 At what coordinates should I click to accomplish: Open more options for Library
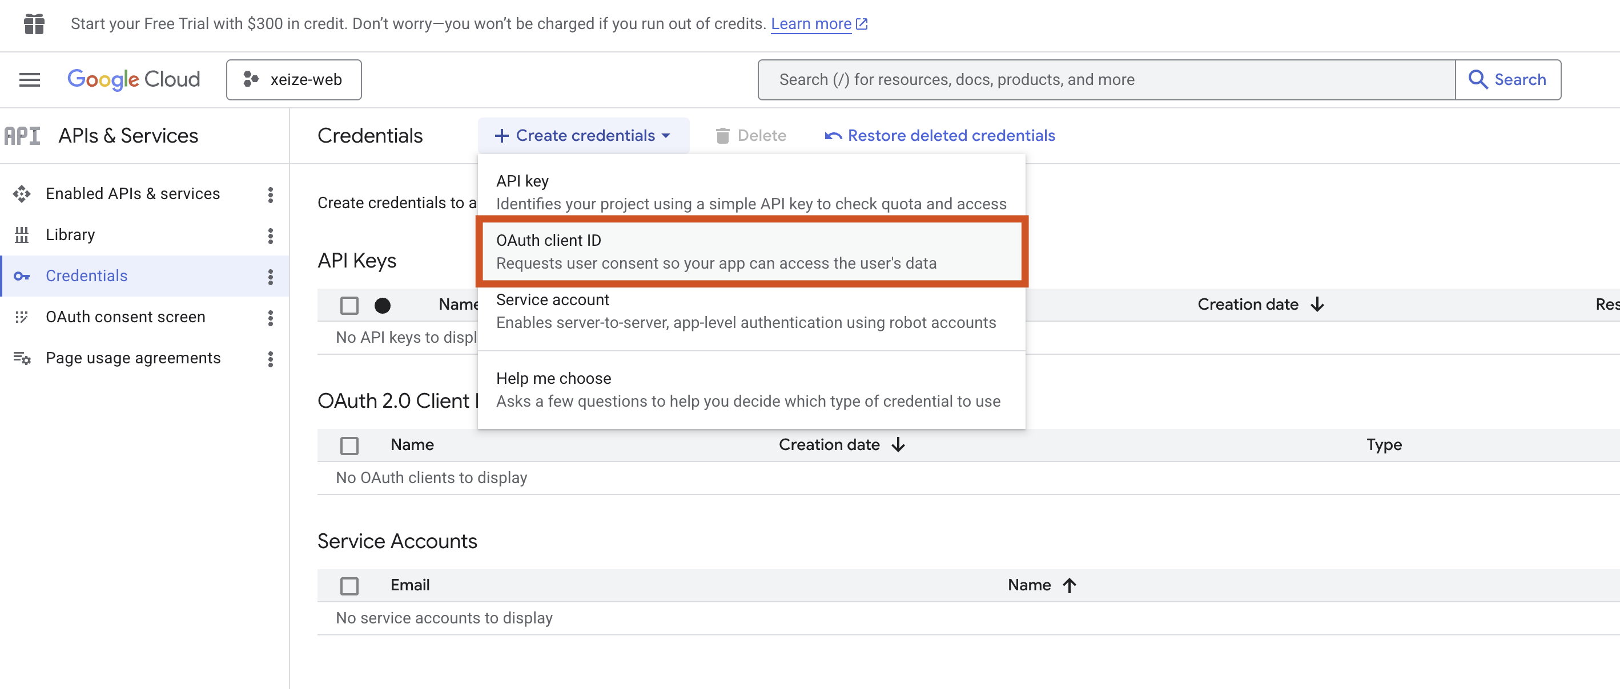pyautogui.click(x=271, y=236)
